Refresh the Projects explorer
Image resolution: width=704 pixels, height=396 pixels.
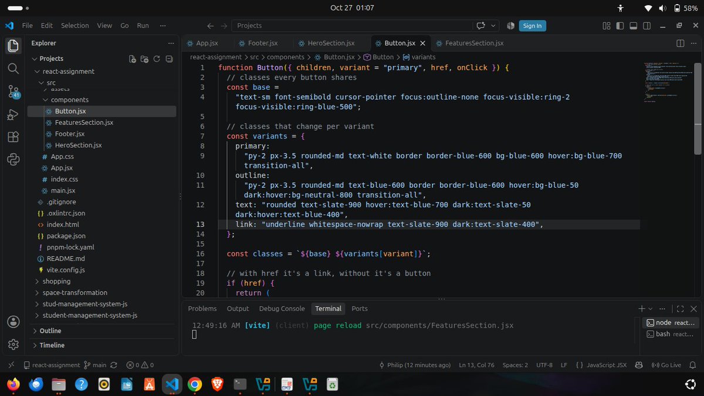157,59
